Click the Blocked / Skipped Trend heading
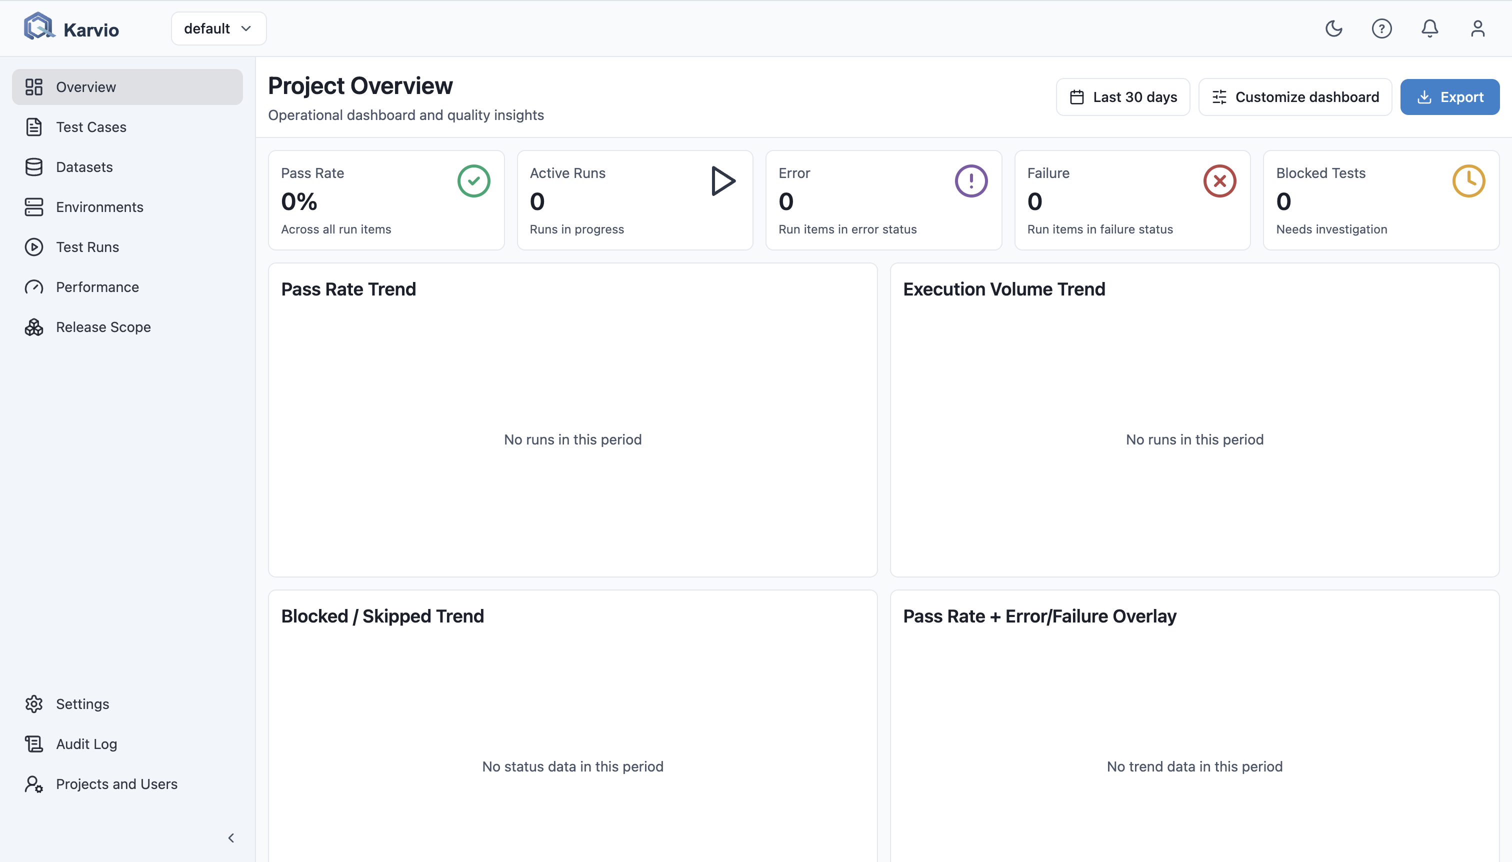 coord(382,616)
